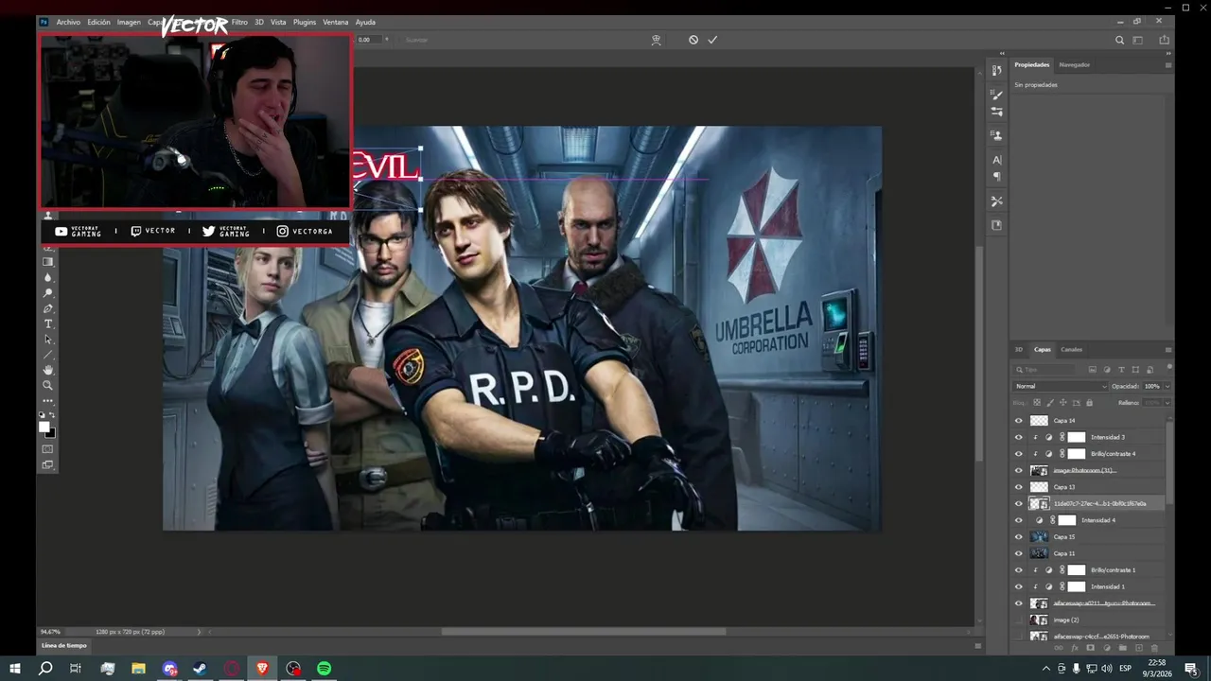Select the Line shape tool
Viewport: 1211px width, 681px height.
[x=48, y=355]
